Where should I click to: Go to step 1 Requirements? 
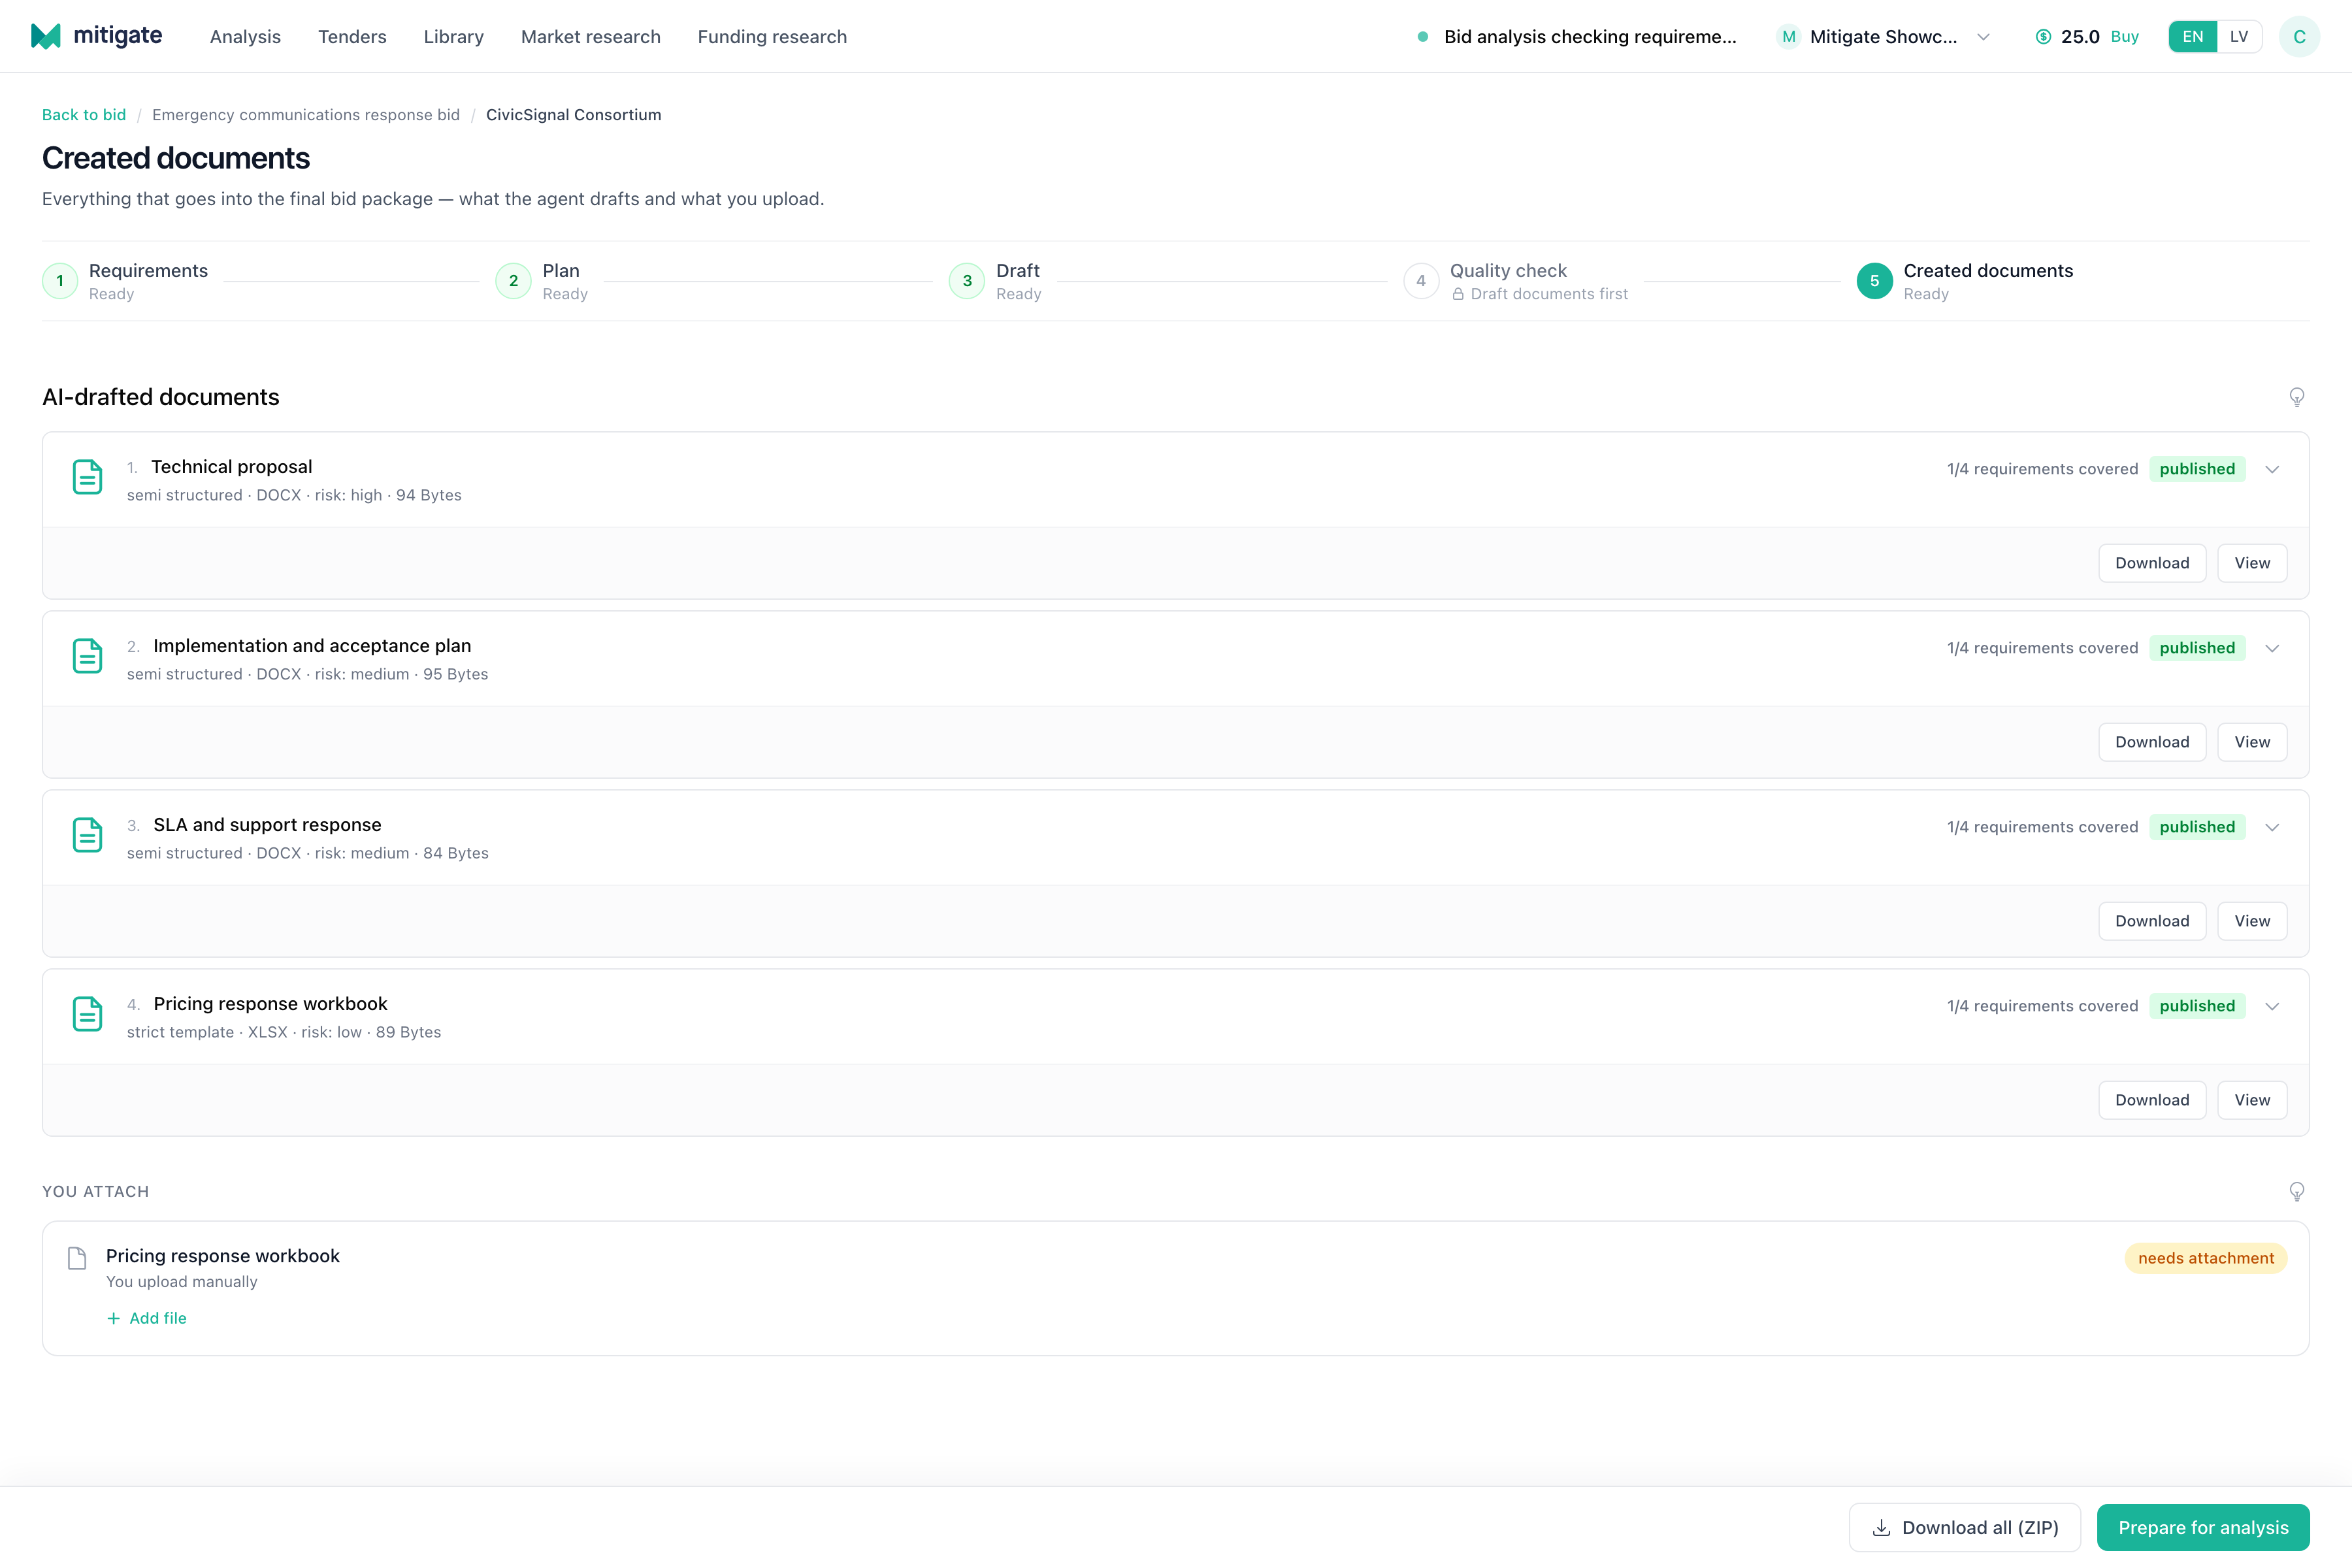click(x=126, y=281)
